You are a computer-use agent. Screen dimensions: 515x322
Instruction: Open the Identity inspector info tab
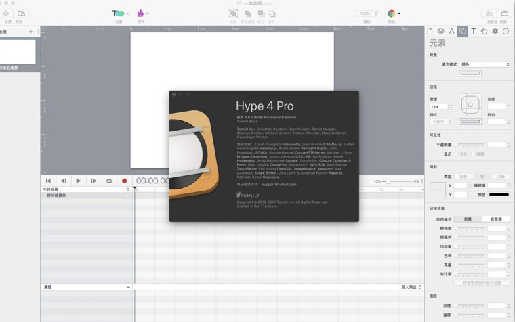click(506, 32)
